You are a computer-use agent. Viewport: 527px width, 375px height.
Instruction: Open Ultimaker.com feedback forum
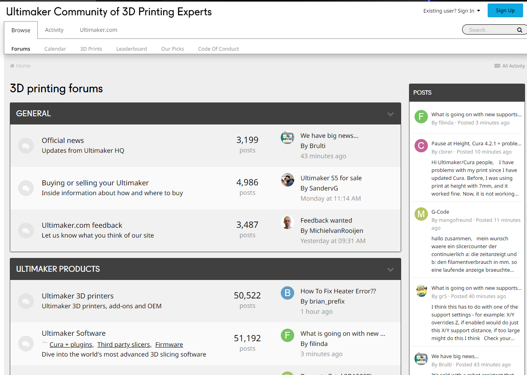[x=82, y=225]
